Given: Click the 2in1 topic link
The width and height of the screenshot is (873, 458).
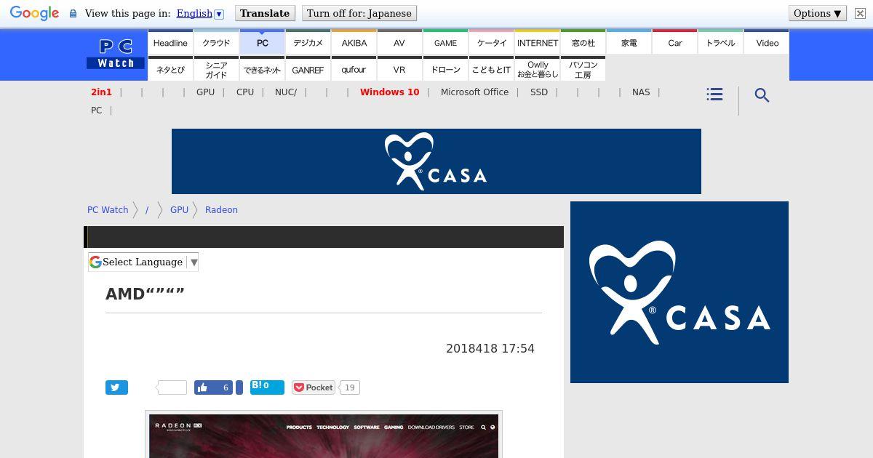Looking at the screenshot, I should click(101, 92).
